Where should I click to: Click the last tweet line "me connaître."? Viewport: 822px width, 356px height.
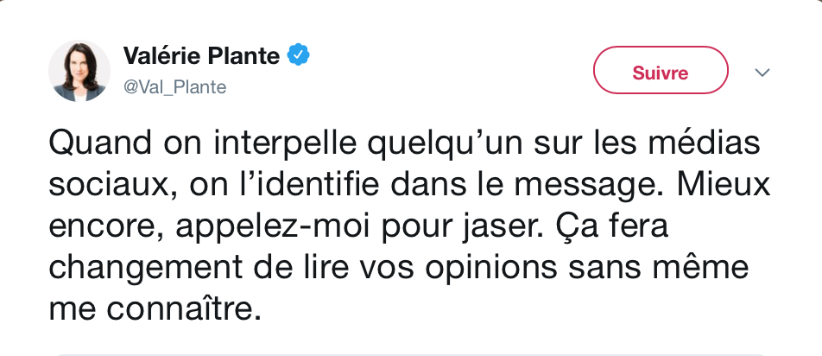[x=155, y=310]
